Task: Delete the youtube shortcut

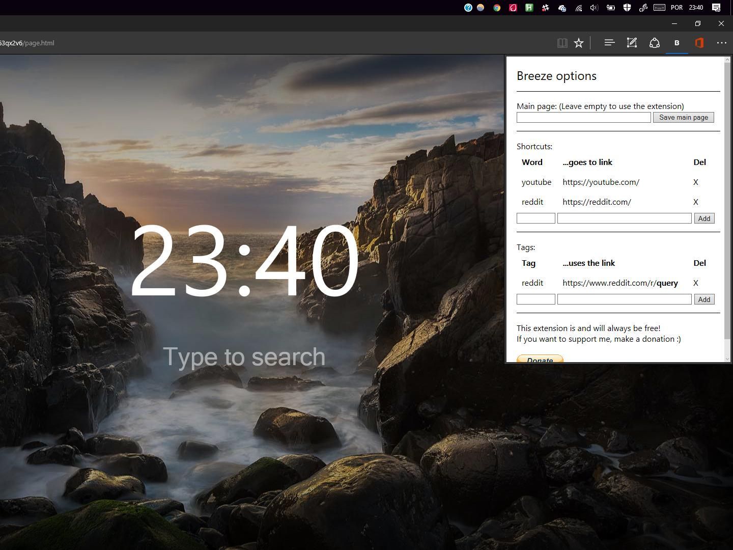Action: [696, 182]
